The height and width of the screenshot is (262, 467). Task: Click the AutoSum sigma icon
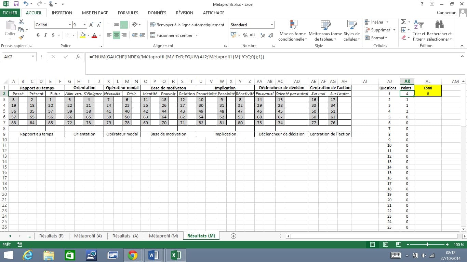tap(404, 22)
